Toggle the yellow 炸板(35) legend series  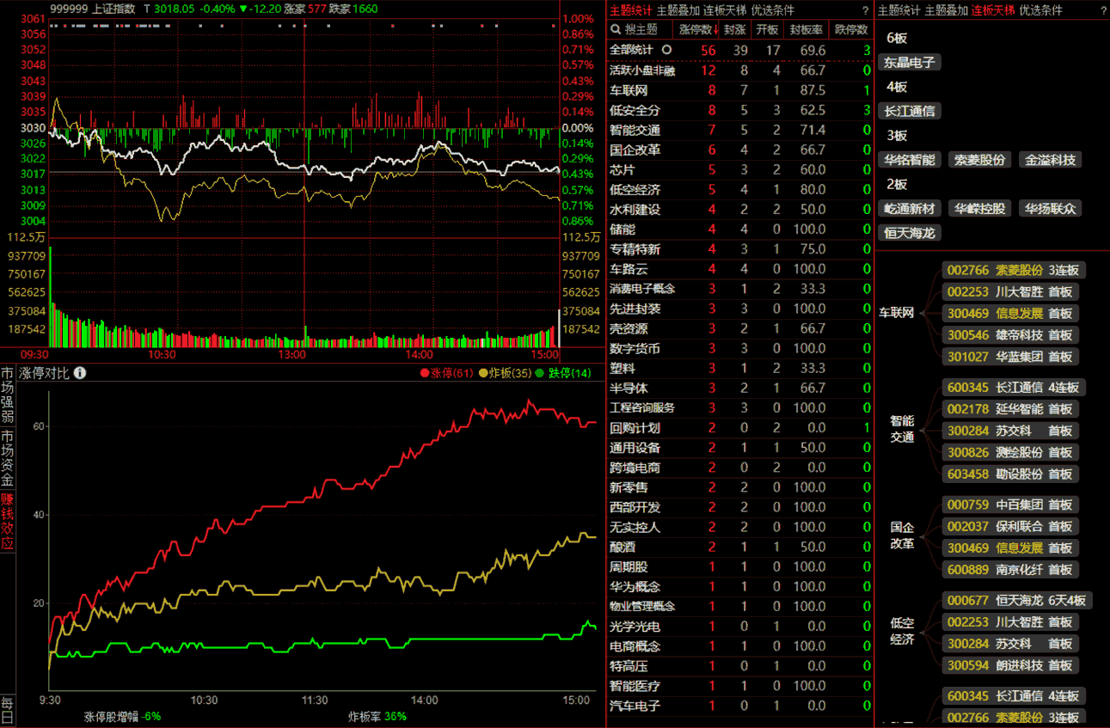[505, 373]
